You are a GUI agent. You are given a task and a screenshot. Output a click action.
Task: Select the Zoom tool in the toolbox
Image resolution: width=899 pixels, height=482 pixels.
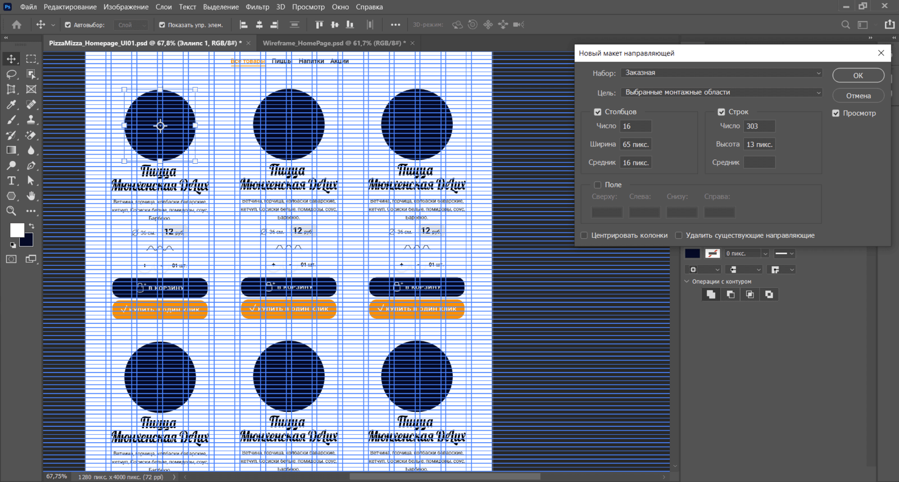[11, 211]
